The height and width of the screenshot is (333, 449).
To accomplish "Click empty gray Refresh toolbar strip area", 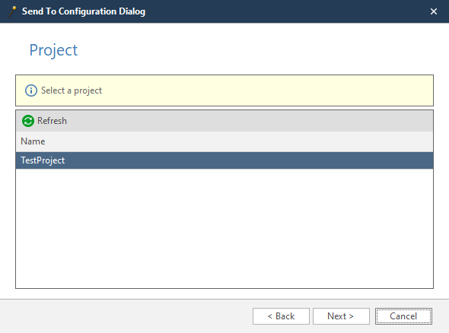I will click(249, 121).
